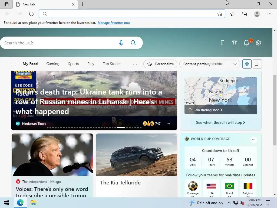The height and width of the screenshot is (208, 277).
Task: Switch feed to grid view
Action: (x=247, y=64)
